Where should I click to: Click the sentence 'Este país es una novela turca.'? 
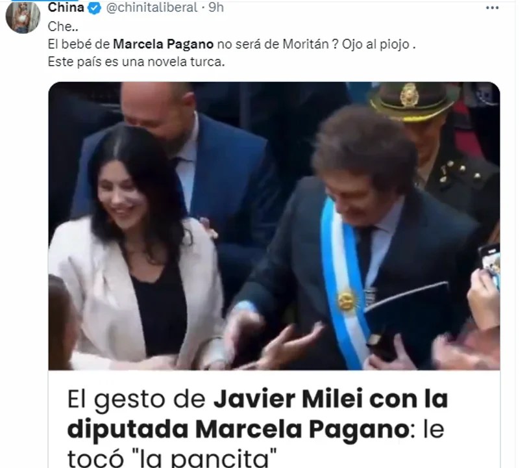[136, 62]
